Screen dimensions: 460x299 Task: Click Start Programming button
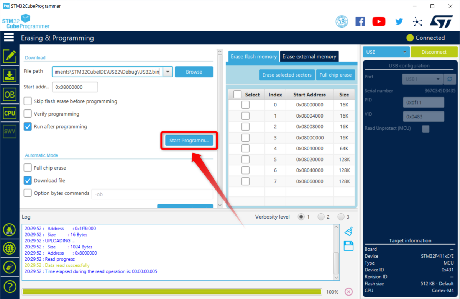[189, 141]
